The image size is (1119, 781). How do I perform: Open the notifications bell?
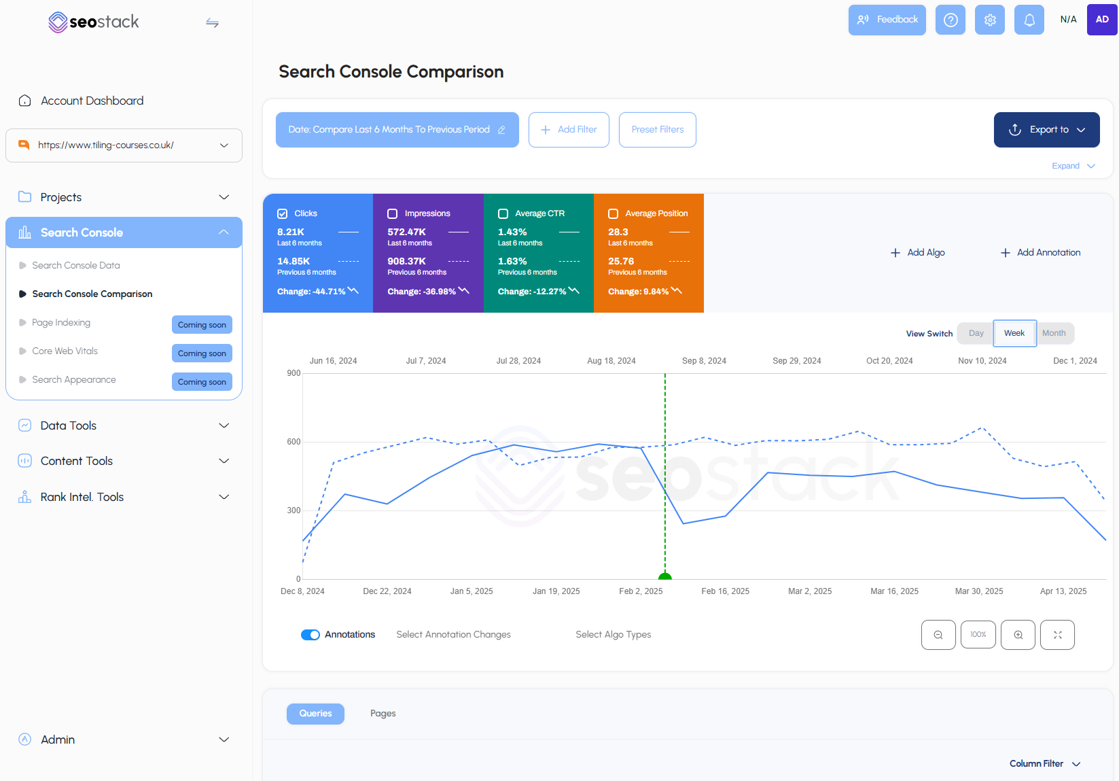[x=1029, y=20]
